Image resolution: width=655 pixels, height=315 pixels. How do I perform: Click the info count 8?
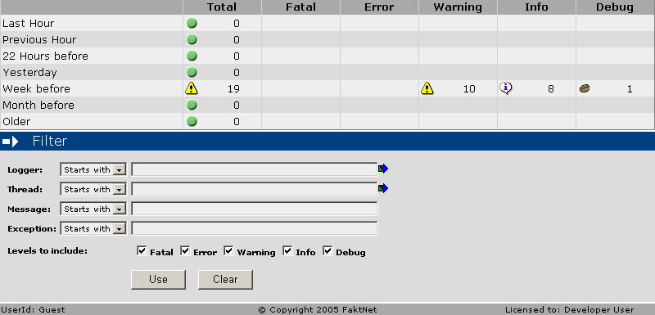(551, 89)
